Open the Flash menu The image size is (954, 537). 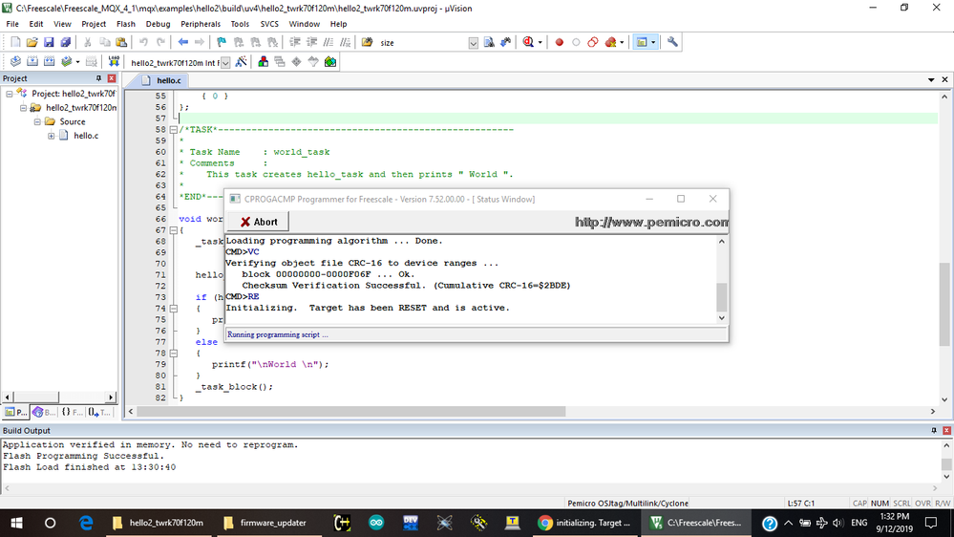pyautogui.click(x=126, y=24)
